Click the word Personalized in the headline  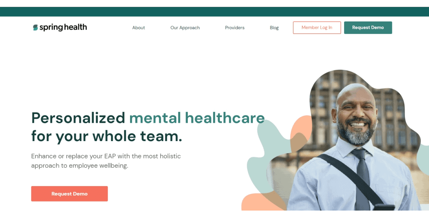(78, 118)
